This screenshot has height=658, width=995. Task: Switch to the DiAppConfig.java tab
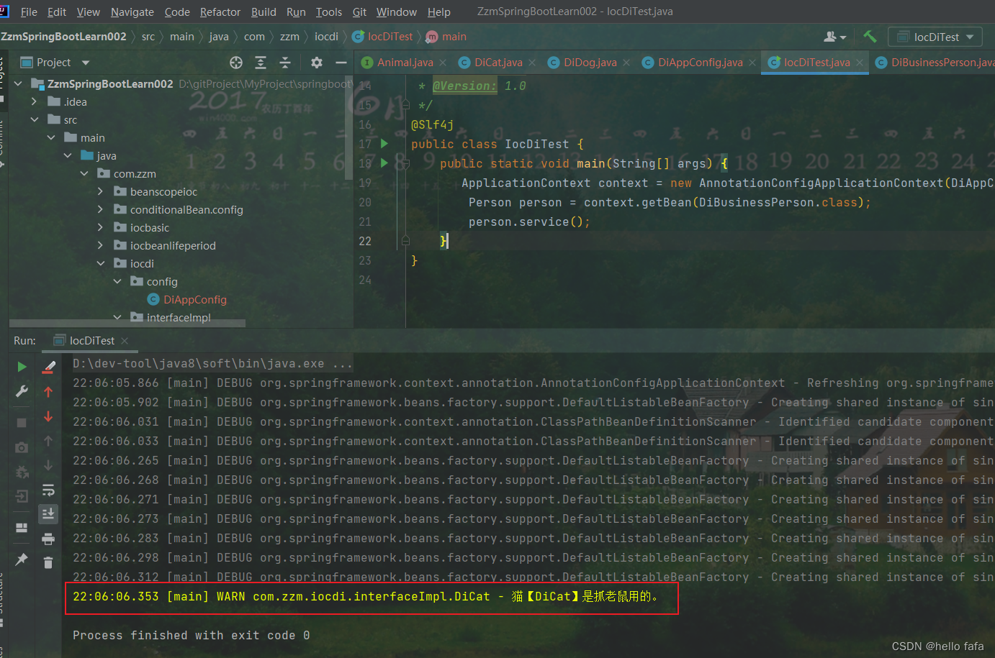point(700,63)
